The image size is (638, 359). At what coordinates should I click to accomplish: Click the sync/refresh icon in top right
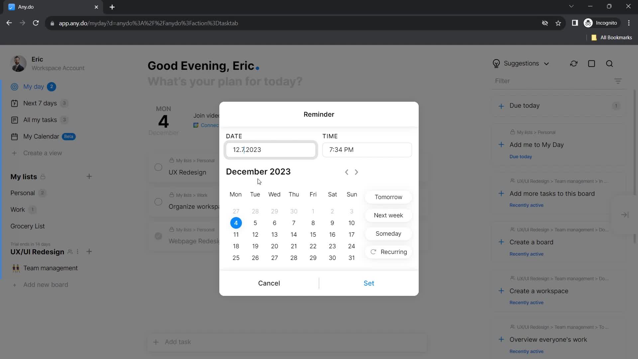pyautogui.click(x=574, y=63)
